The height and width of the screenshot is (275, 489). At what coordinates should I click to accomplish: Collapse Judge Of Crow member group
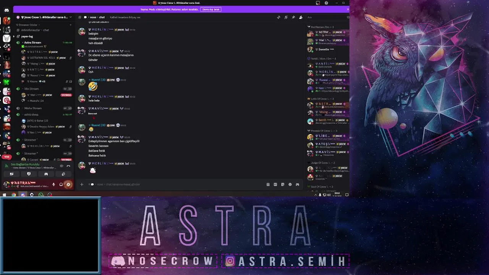click(x=321, y=163)
